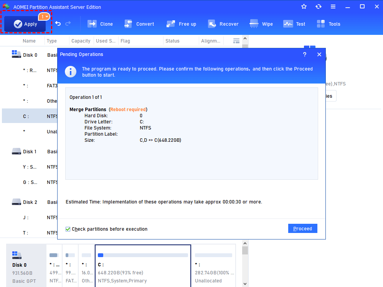Toggle Check partitions before execution checkbox
The height and width of the screenshot is (287, 383).
(68, 229)
